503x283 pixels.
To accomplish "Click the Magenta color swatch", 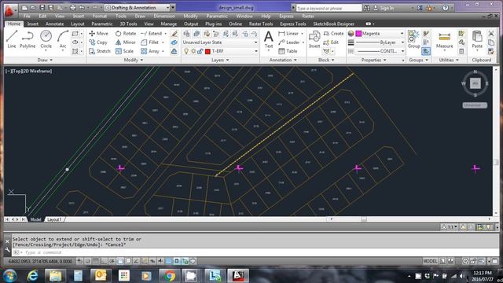I will click(x=358, y=33).
